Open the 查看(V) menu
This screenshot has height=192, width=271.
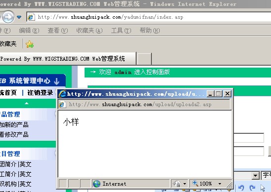pyautogui.click(x=58, y=31)
